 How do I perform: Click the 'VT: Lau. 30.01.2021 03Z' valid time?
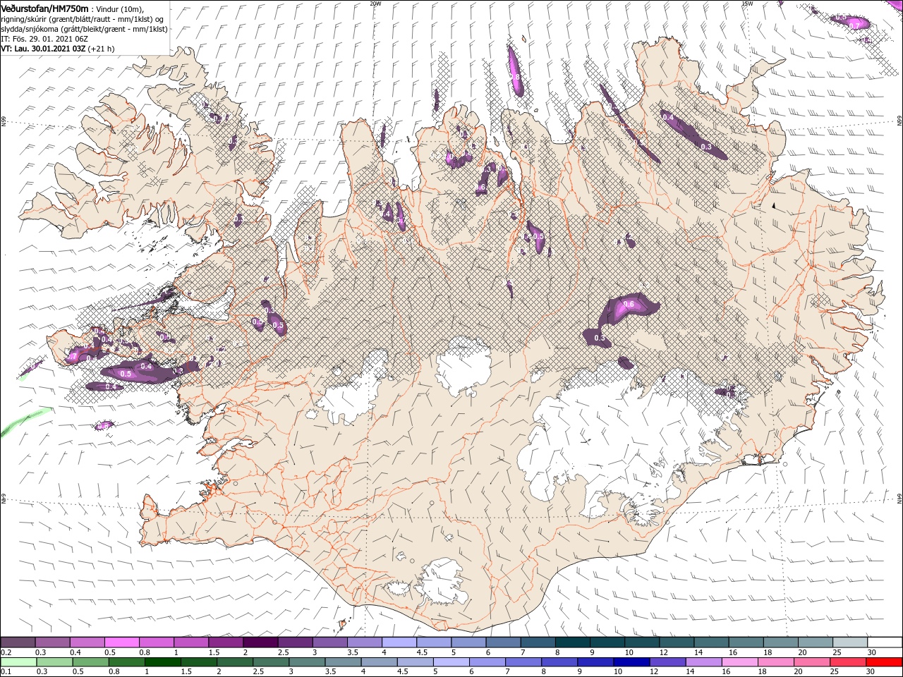[x=43, y=49]
